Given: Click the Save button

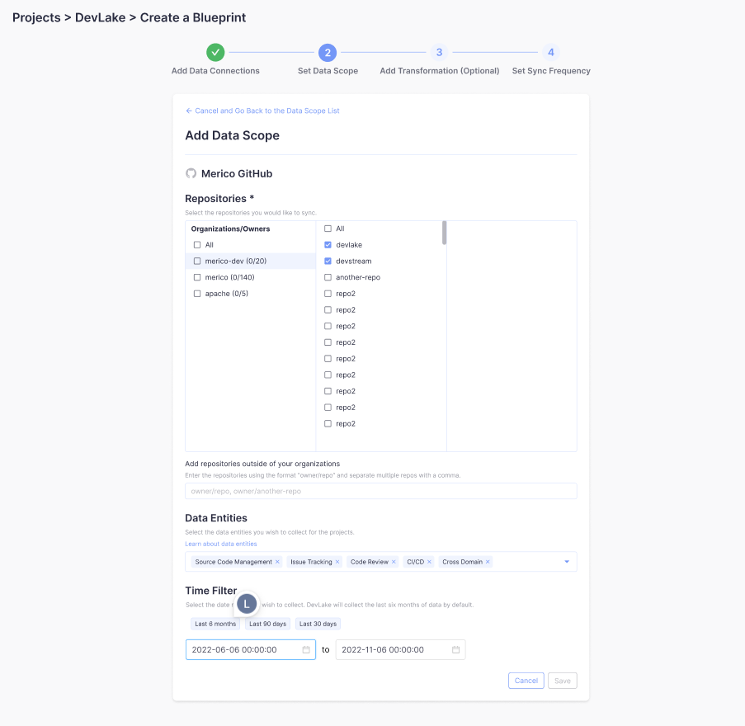Looking at the screenshot, I should pos(563,681).
